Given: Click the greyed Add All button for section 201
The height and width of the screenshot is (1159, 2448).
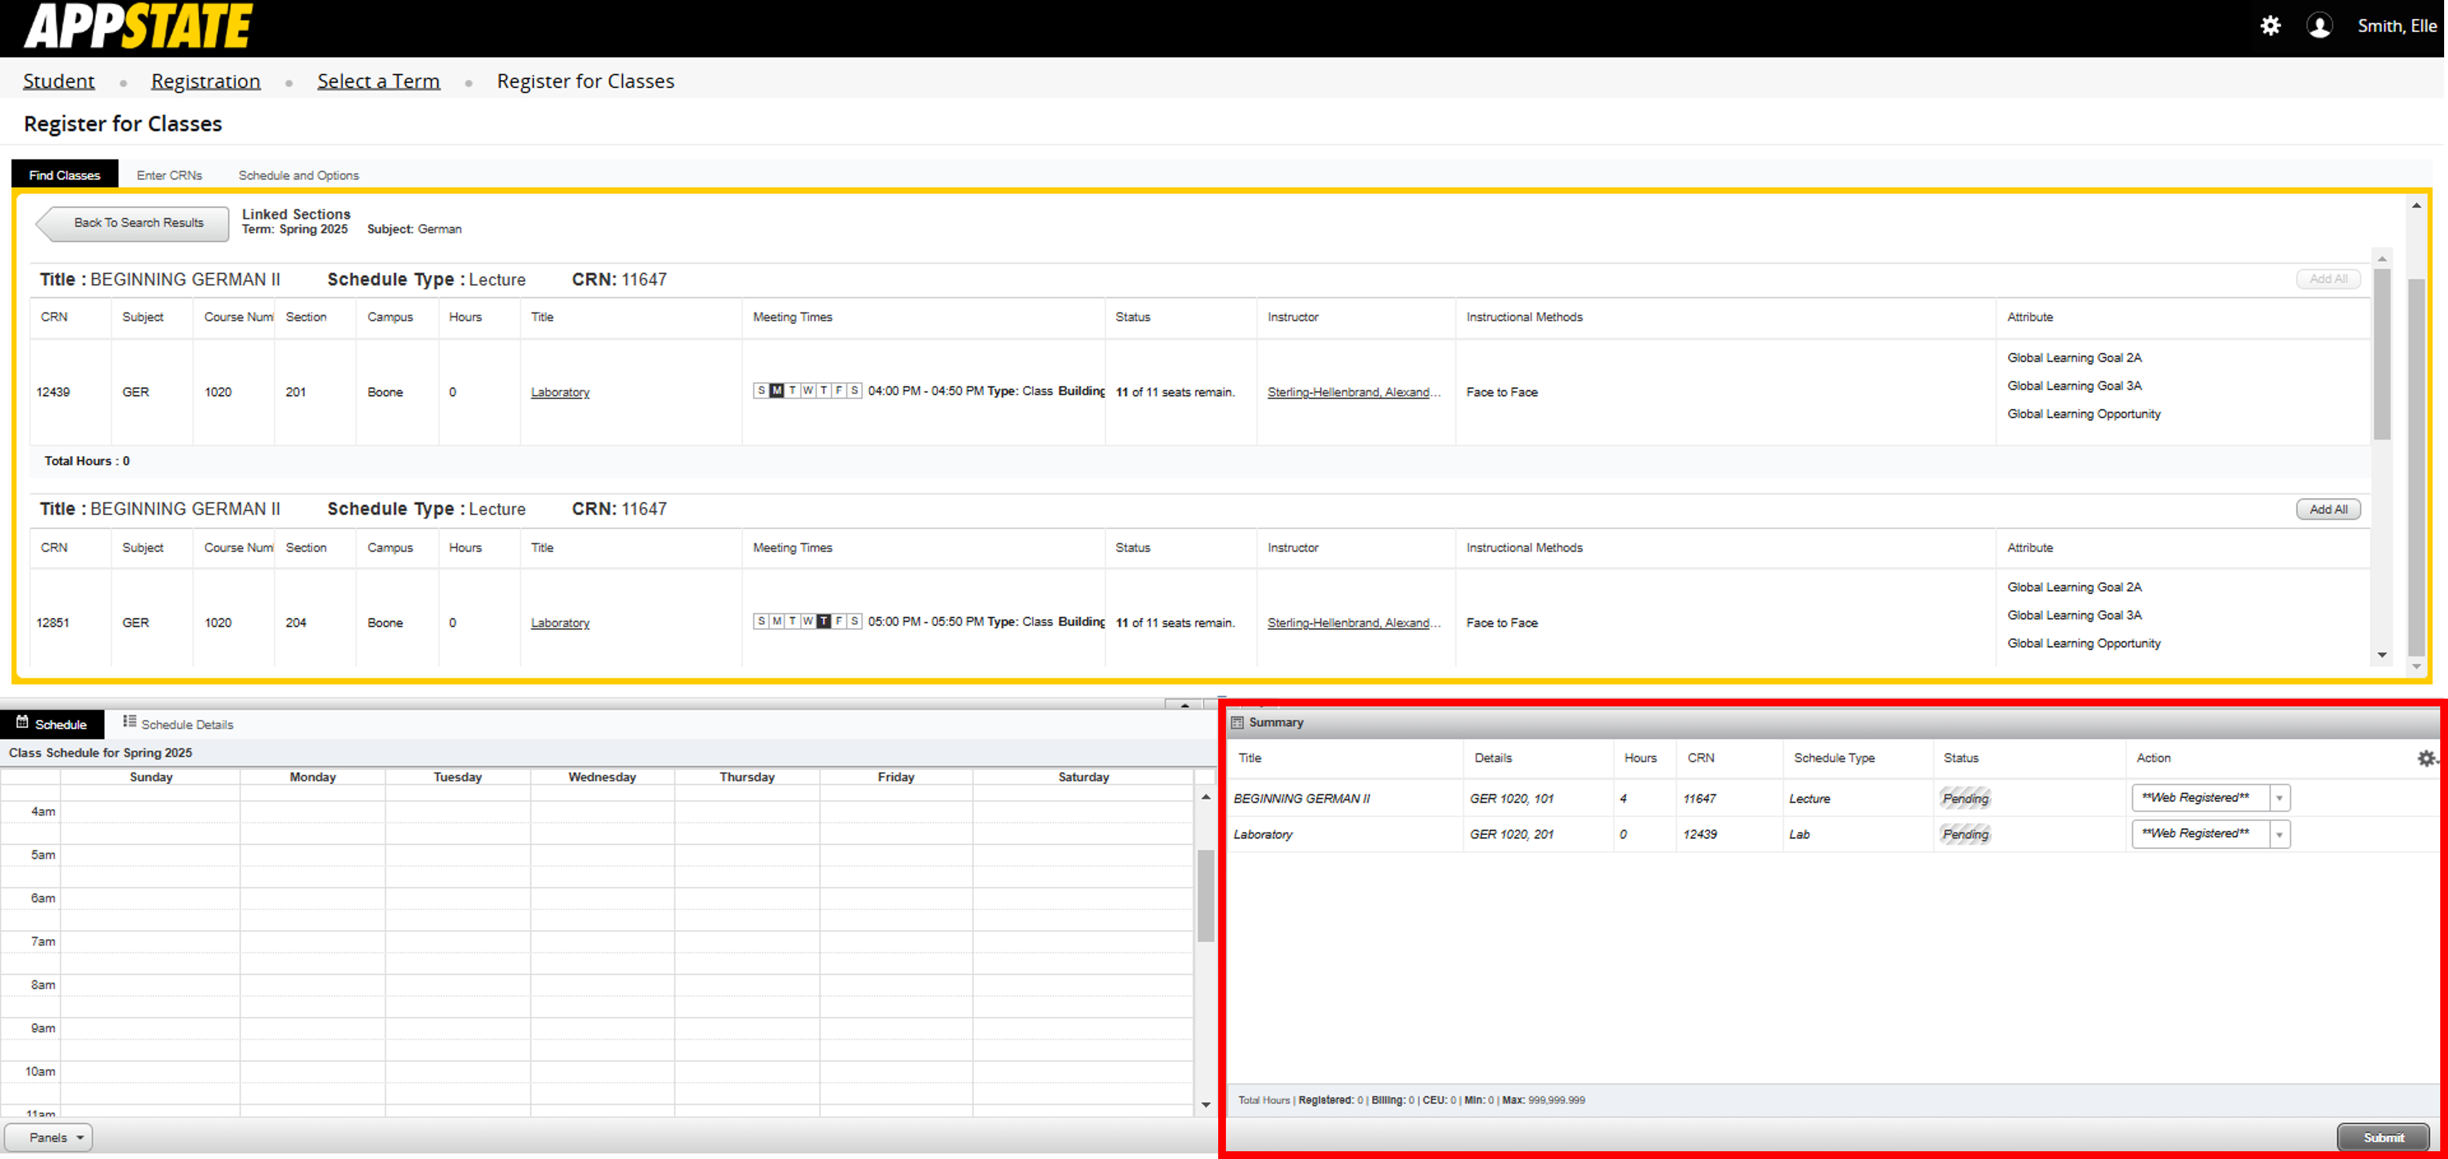Looking at the screenshot, I should [x=2327, y=279].
